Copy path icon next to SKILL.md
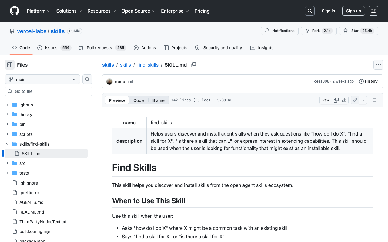The image size is (388, 242). (x=193, y=65)
